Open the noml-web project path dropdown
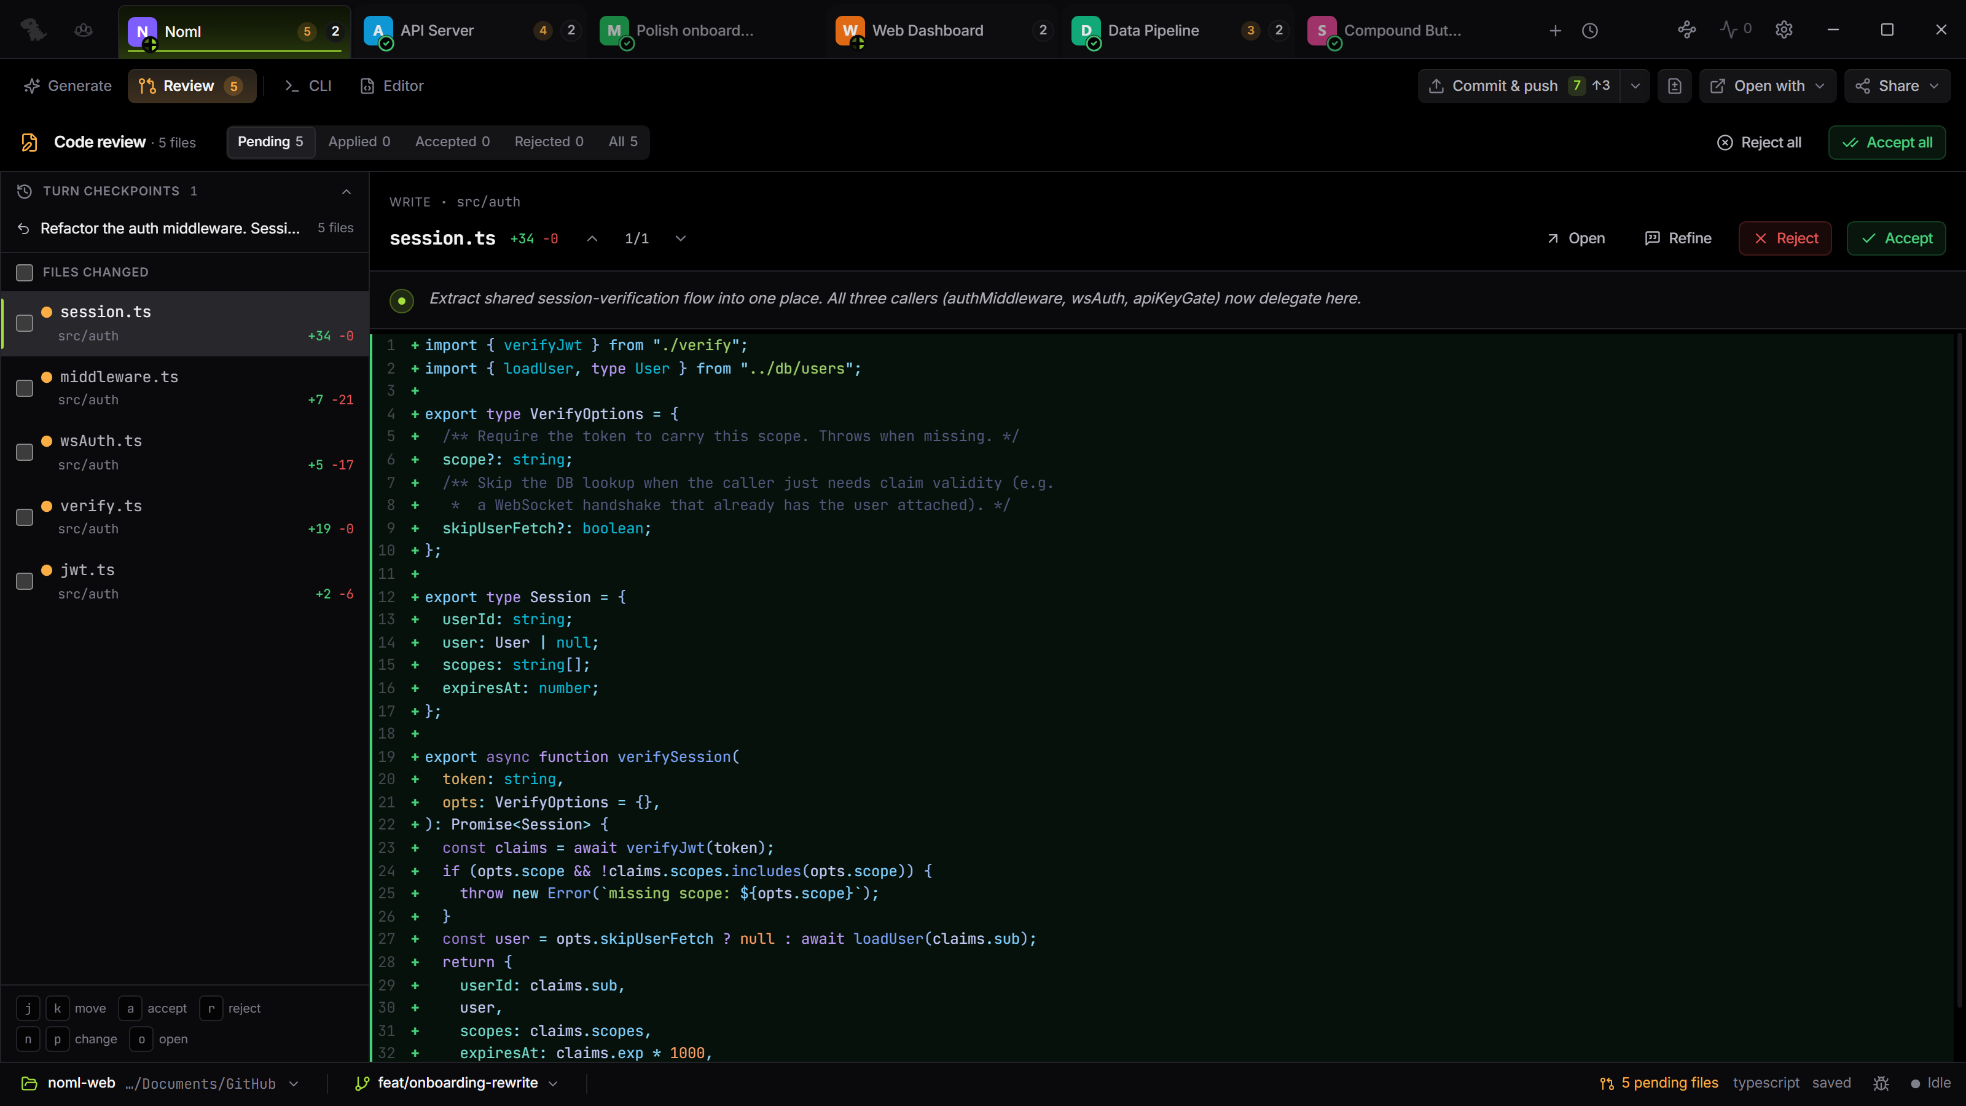 pos(294,1084)
